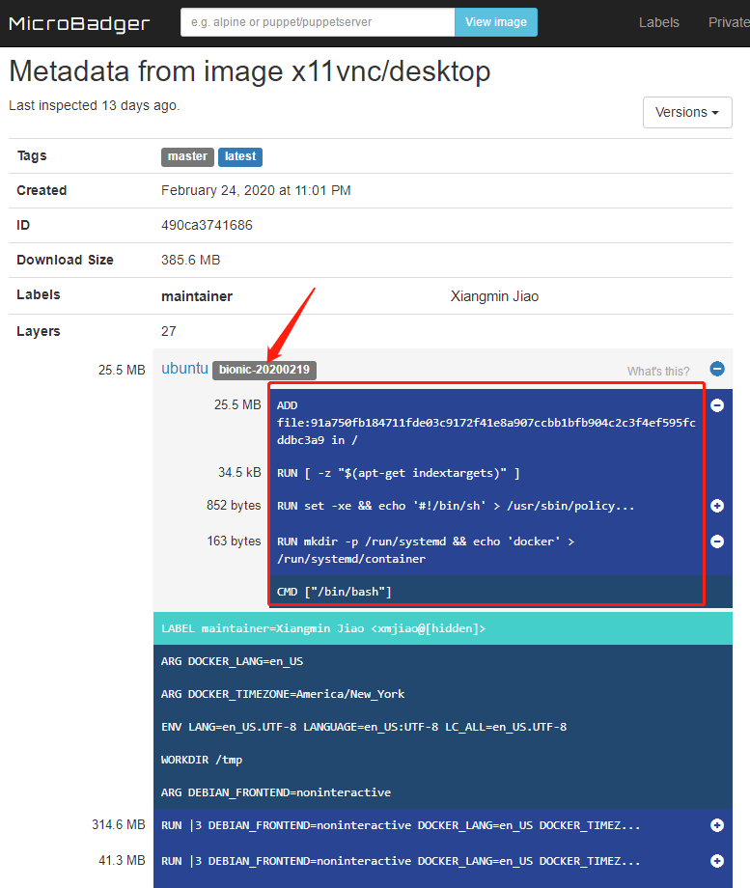Open the Versions dropdown
This screenshot has width=750, height=888.
[x=687, y=112]
